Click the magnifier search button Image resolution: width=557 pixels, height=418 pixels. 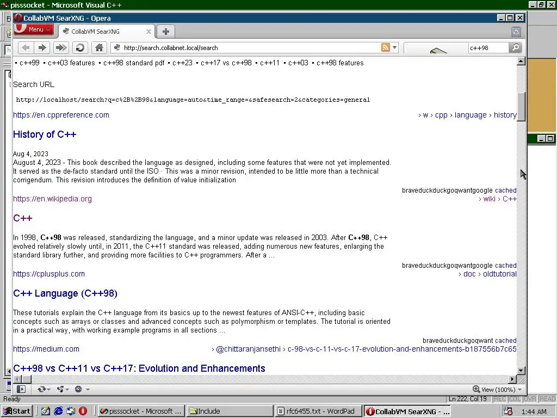point(515,48)
